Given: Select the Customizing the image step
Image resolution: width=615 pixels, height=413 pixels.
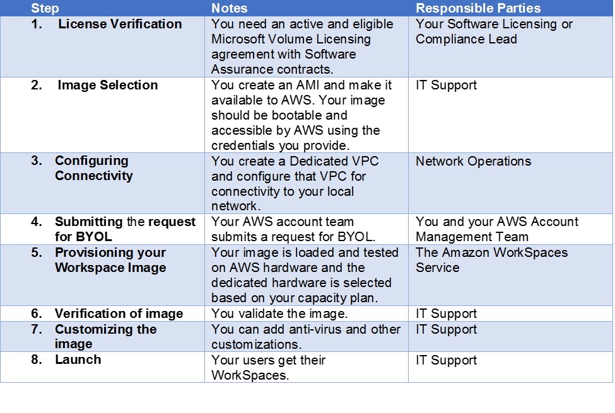Looking at the screenshot, I should (102, 336).
